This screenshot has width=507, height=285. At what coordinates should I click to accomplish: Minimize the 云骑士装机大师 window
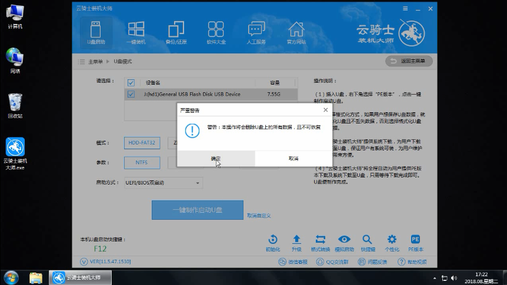(418, 9)
